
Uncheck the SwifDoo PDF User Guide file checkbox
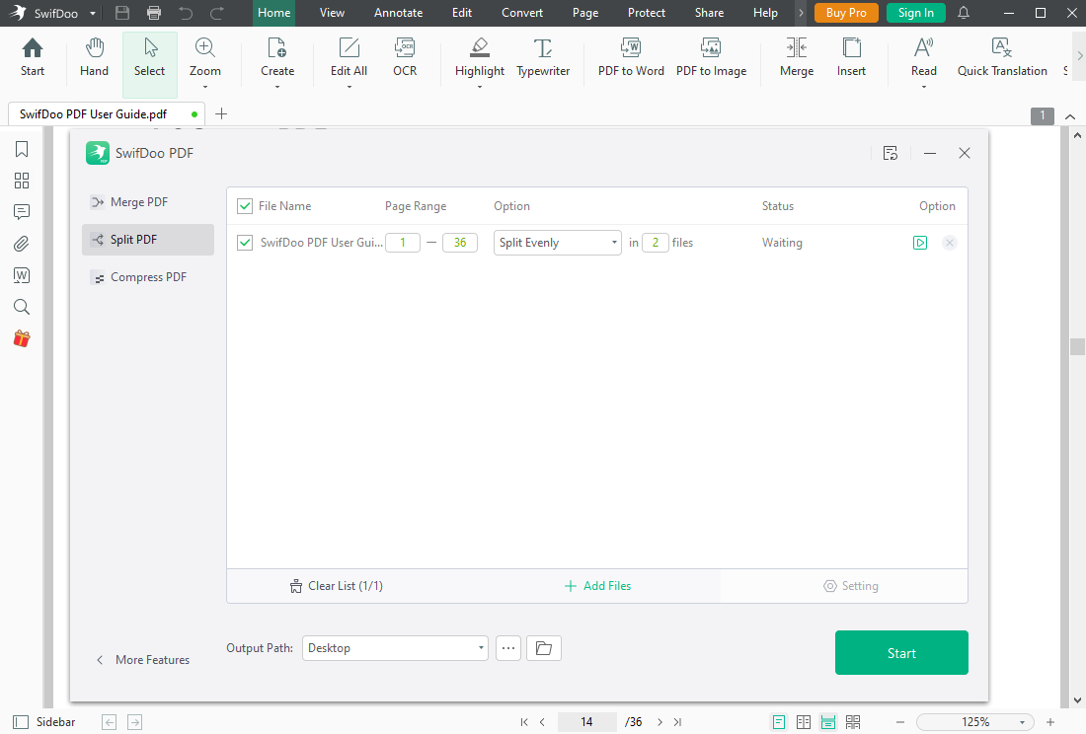[245, 243]
